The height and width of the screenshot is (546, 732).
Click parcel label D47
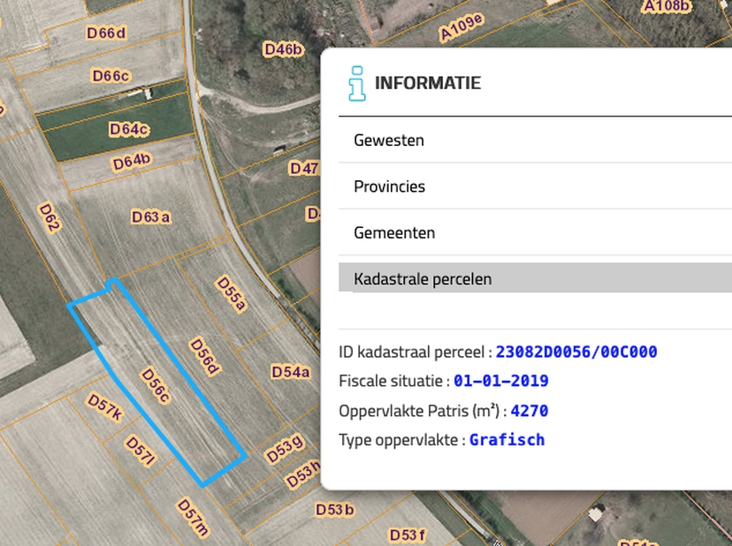pyautogui.click(x=304, y=169)
